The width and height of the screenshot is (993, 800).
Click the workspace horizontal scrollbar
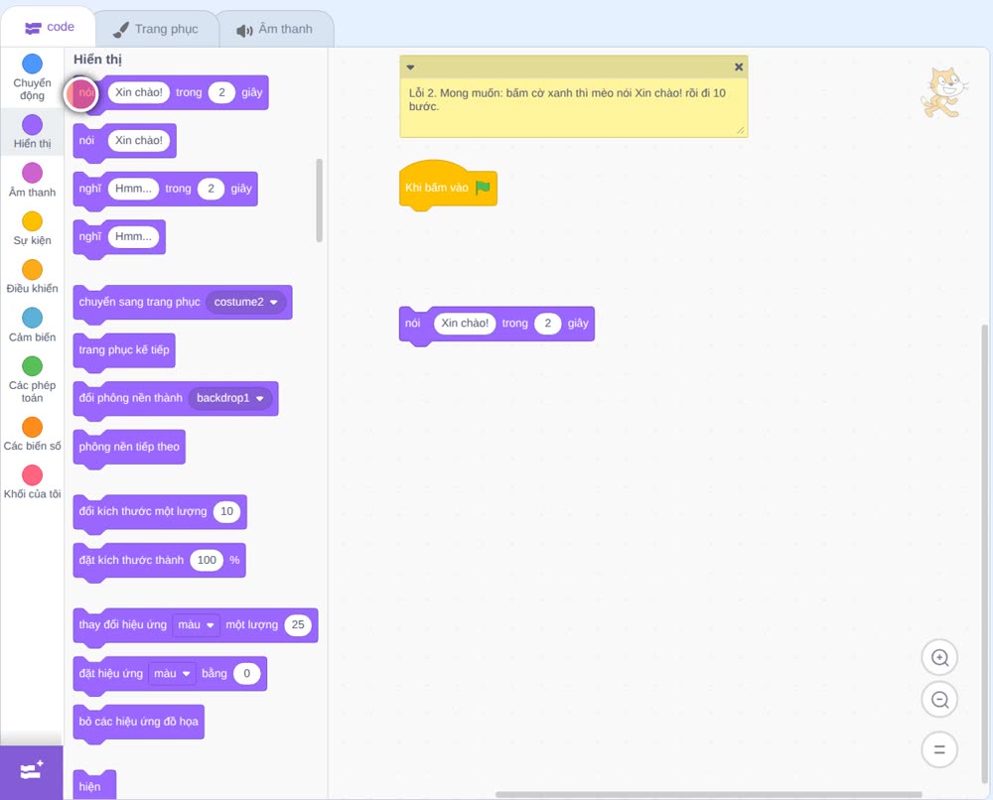pos(709,794)
